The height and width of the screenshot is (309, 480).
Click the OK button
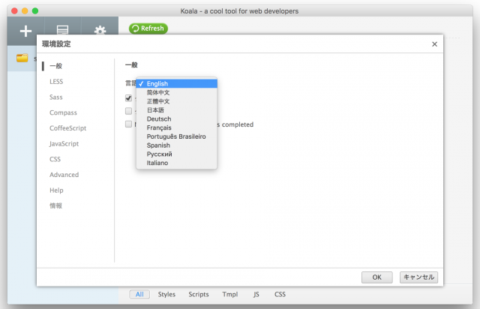[376, 277]
